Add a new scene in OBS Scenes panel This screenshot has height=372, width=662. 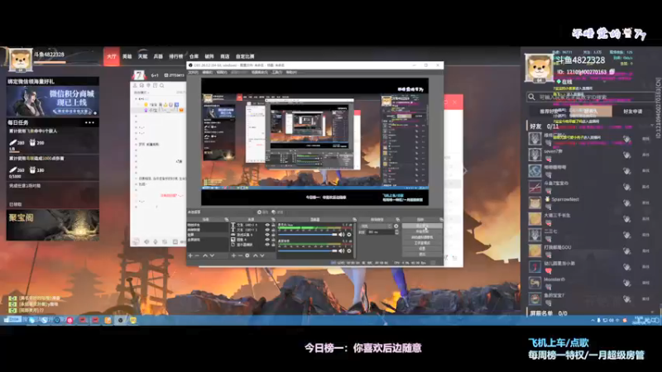190,255
